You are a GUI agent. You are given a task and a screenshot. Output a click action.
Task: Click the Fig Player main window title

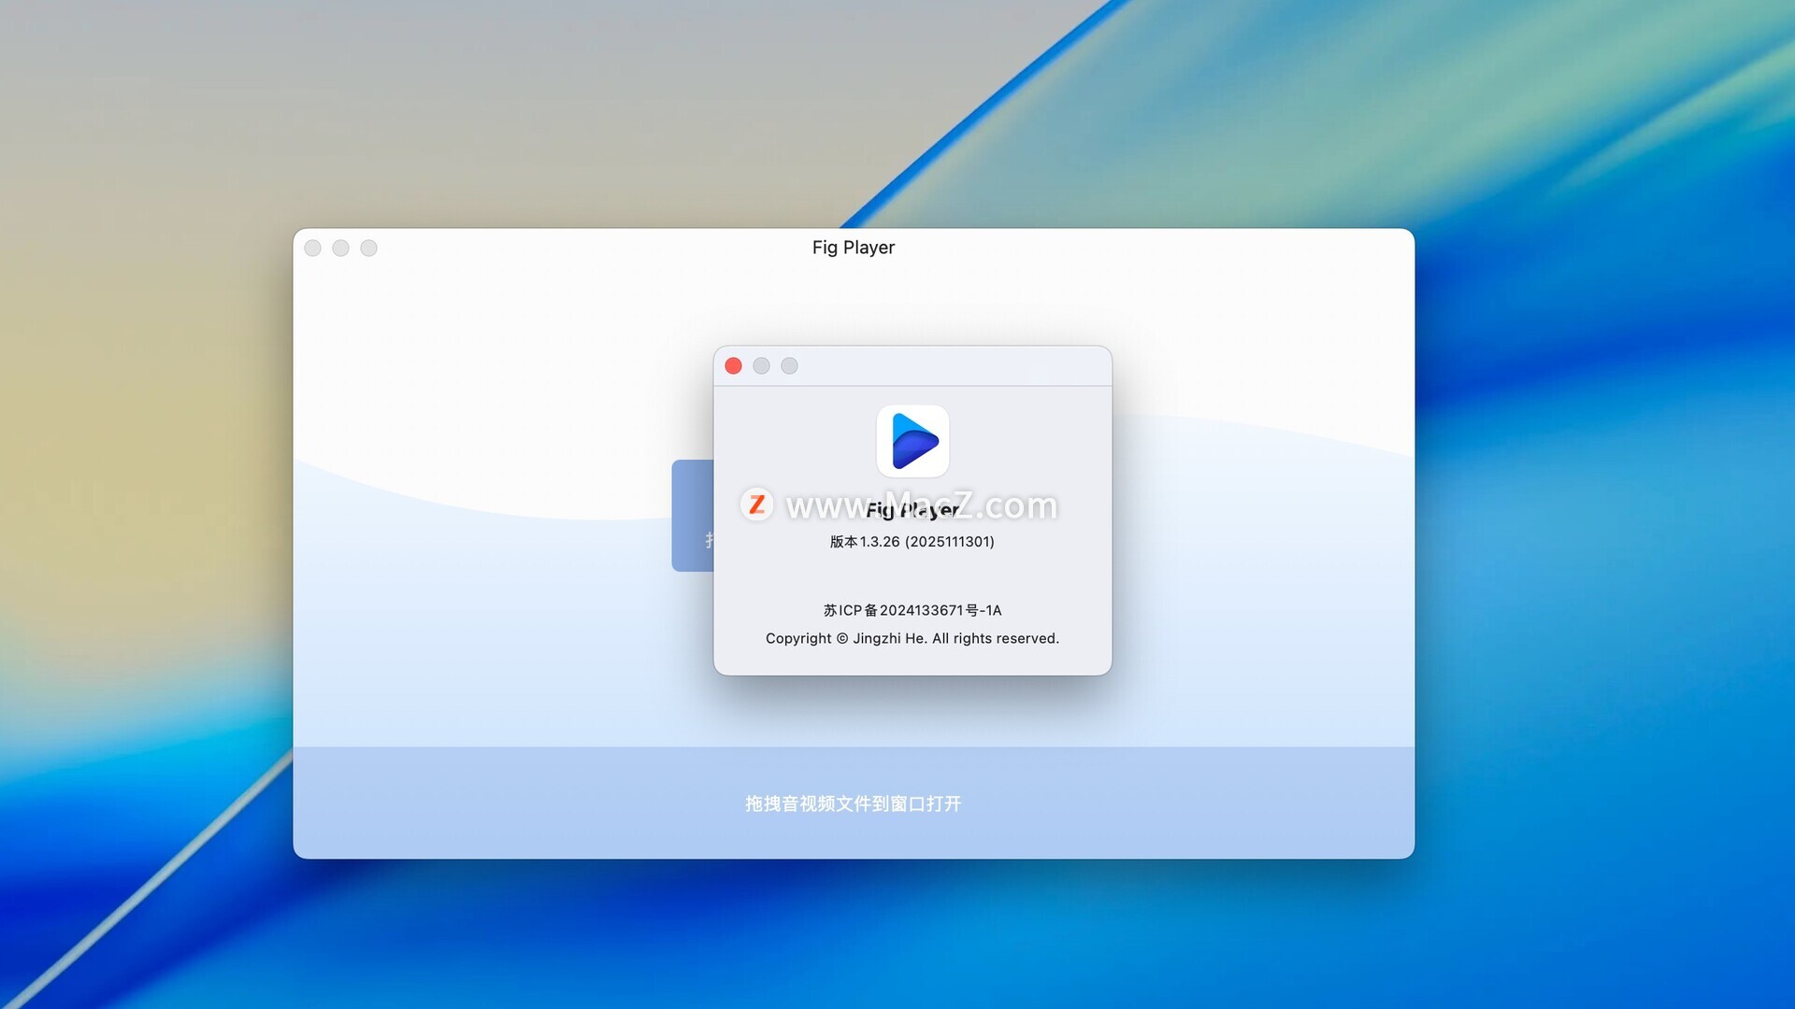click(853, 248)
